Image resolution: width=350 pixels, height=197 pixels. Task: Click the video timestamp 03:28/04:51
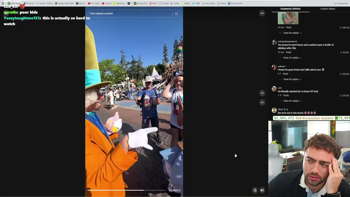[174, 190]
